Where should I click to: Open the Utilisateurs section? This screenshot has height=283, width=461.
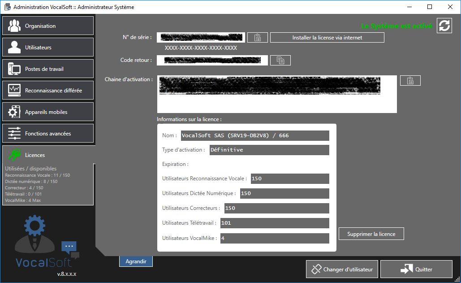(48, 48)
